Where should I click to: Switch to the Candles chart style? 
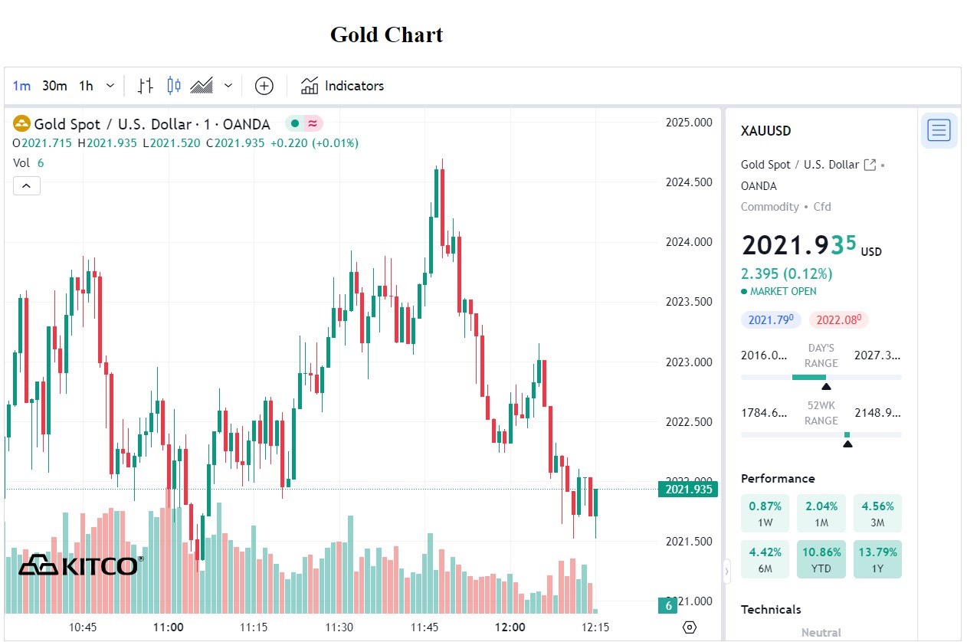click(x=174, y=86)
